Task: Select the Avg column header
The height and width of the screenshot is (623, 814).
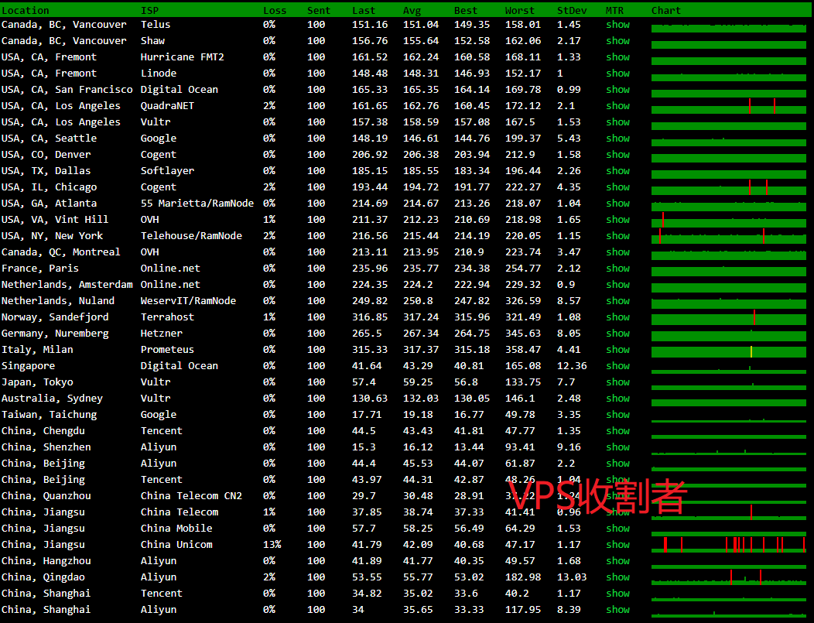Action: [412, 11]
